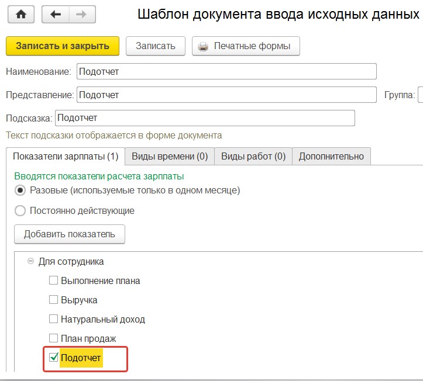Check the Выручка checkbox
The image size is (423, 381).
tap(53, 299)
